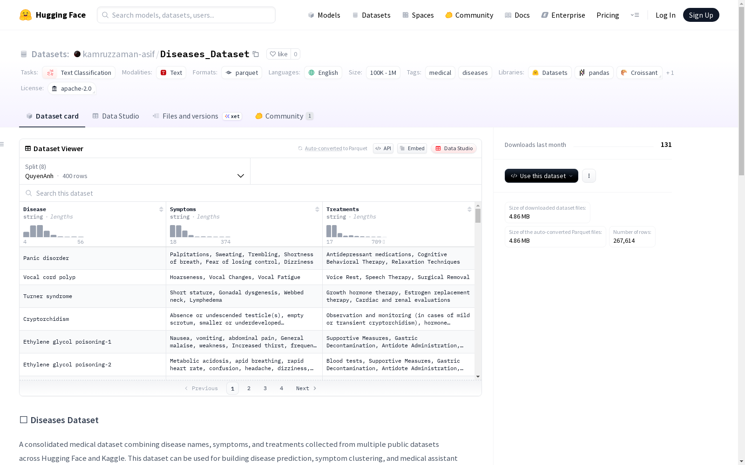Screen dimensions: 745x465
Task: Open the Spaces menu item
Action: [418, 15]
